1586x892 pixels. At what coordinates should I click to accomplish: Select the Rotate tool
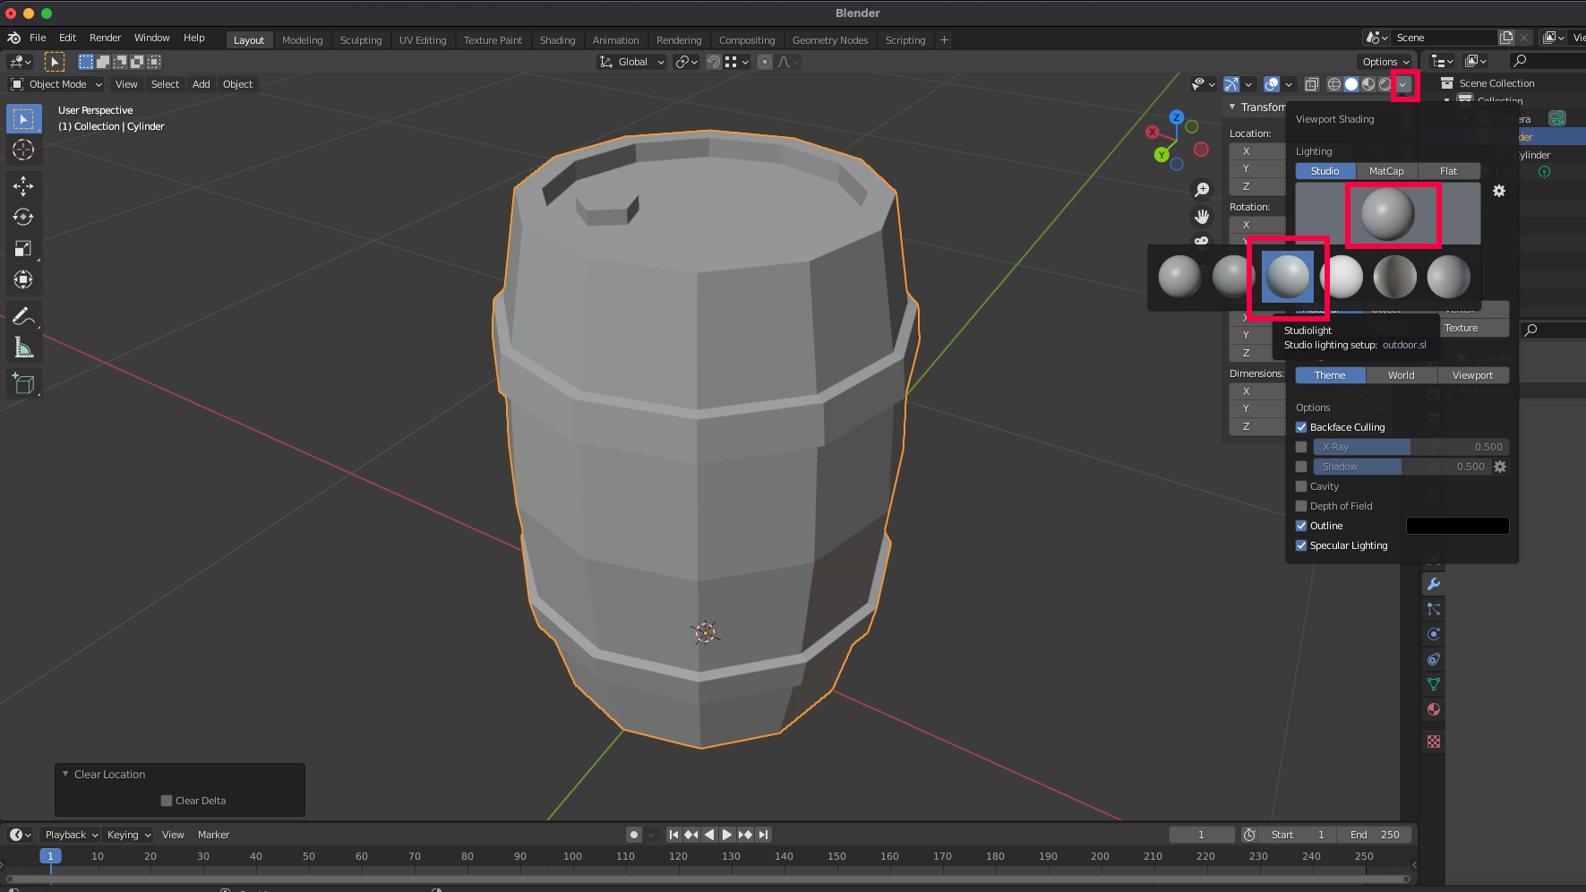pyautogui.click(x=23, y=217)
